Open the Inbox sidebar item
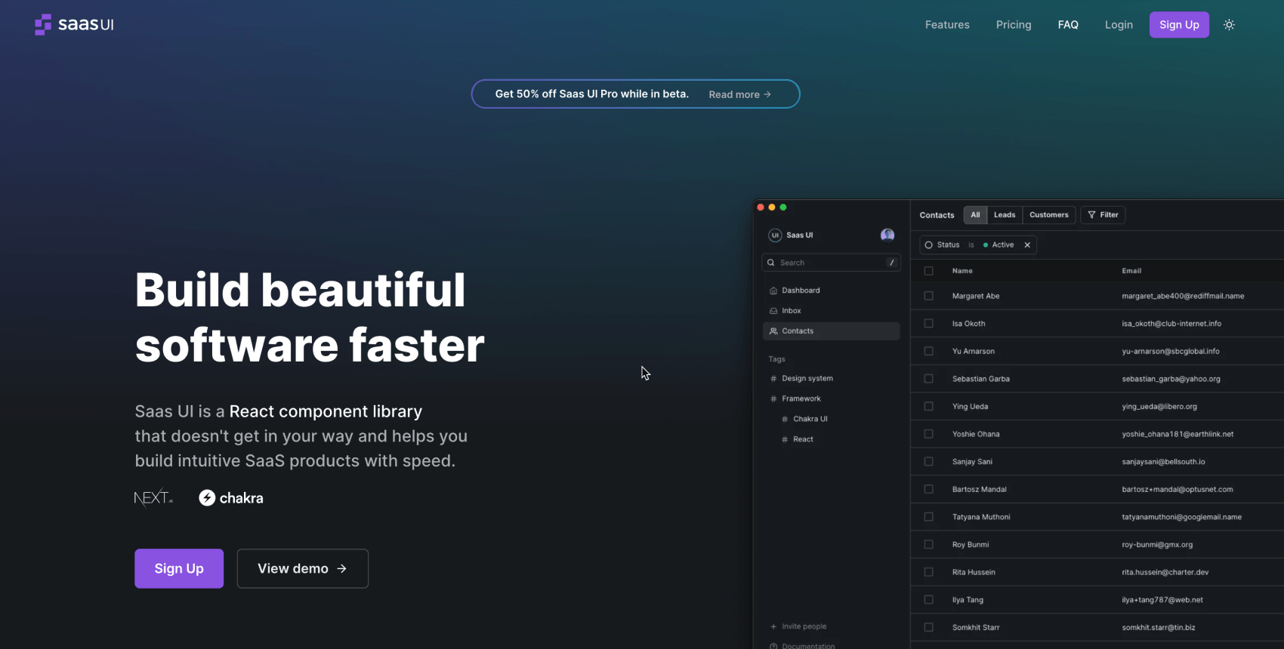Screen dimensions: 1284x649 [791, 311]
